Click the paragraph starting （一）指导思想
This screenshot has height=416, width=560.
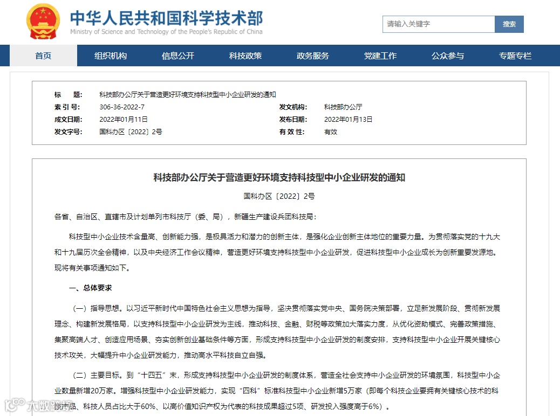coord(277,332)
